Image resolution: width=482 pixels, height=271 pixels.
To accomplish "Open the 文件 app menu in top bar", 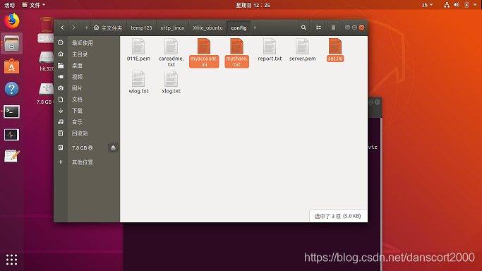I will tap(34, 5).
